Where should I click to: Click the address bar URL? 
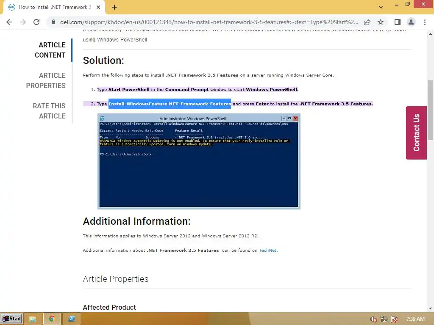pos(209,22)
